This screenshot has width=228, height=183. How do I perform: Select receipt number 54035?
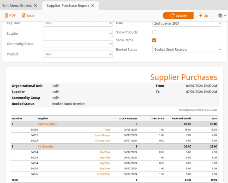pyautogui.click(x=34, y=174)
